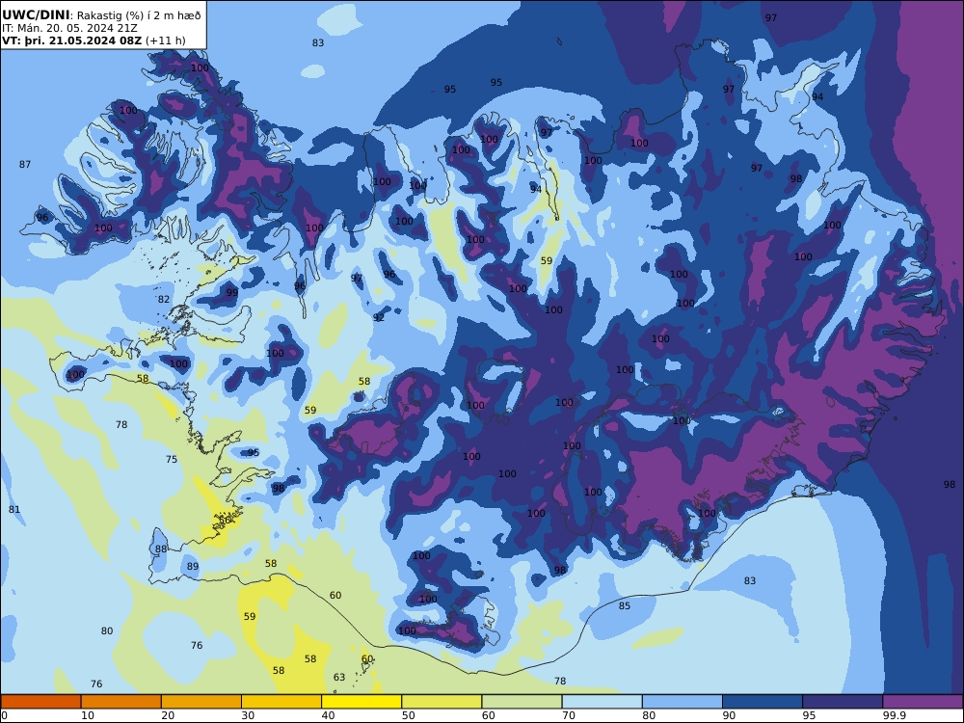Screen dimensions: 964x723
Task: Click the '30' legend tick label
Action: tap(249, 715)
